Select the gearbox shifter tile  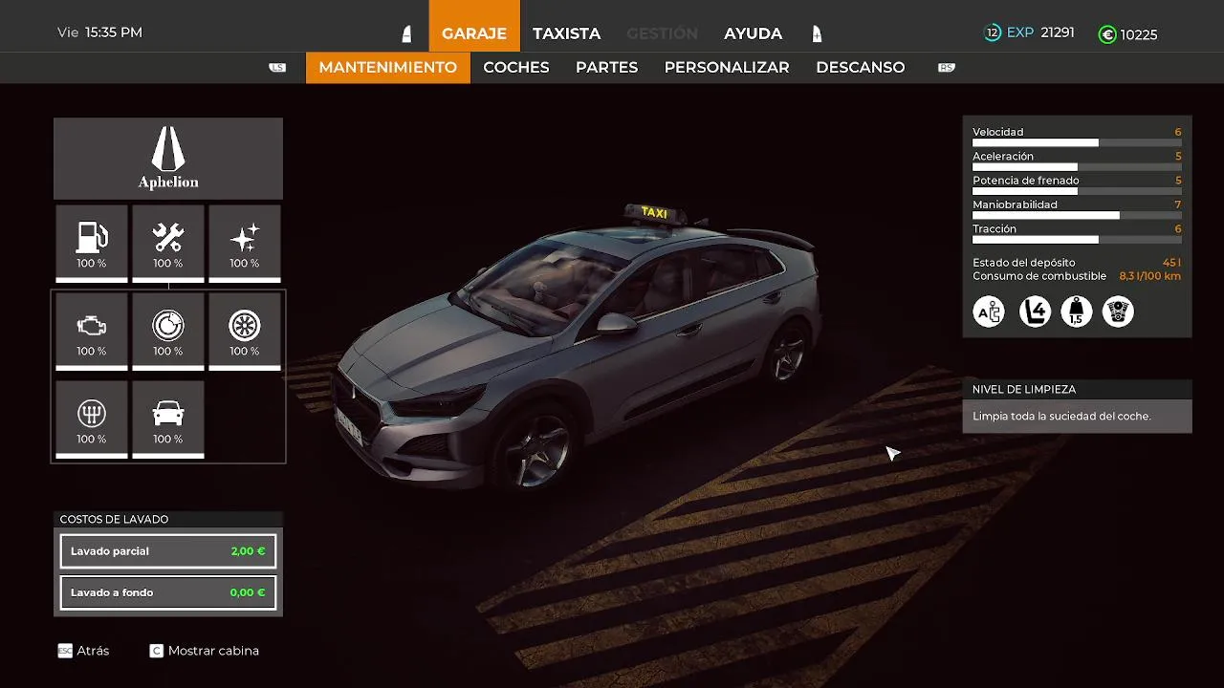tap(92, 419)
